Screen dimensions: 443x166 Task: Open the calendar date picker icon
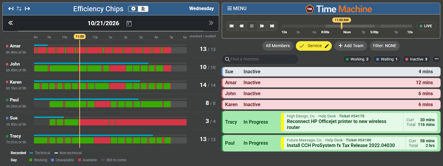[129, 23]
